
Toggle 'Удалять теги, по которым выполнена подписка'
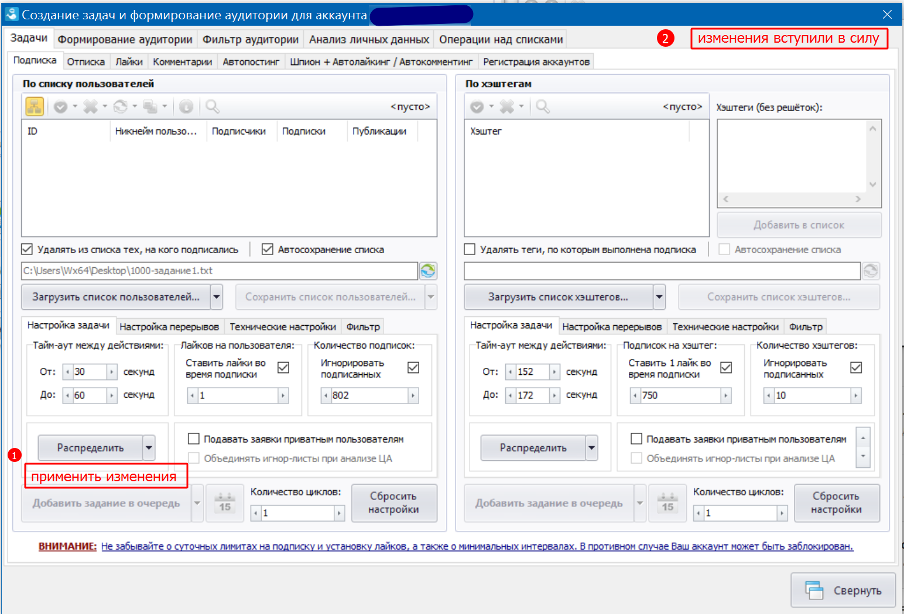click(x=470, y=249)
